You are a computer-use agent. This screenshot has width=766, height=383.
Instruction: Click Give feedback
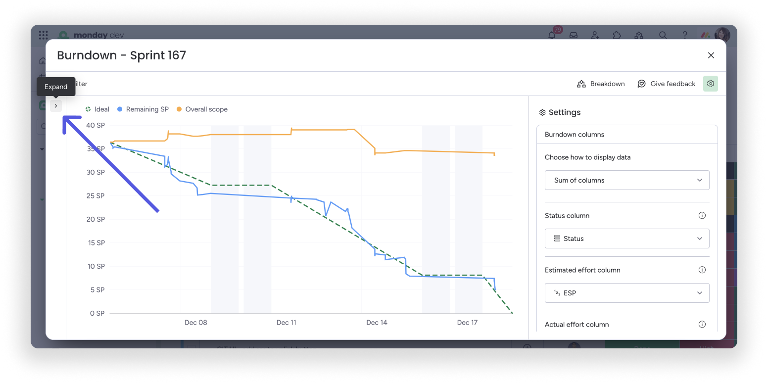[667, 84]
